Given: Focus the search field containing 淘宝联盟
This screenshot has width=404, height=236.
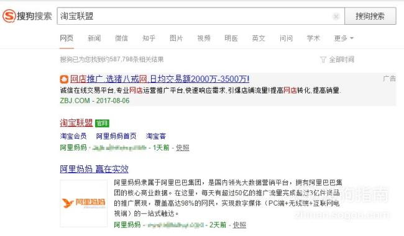Looking at the screenshot, I should tap(201, 16).
